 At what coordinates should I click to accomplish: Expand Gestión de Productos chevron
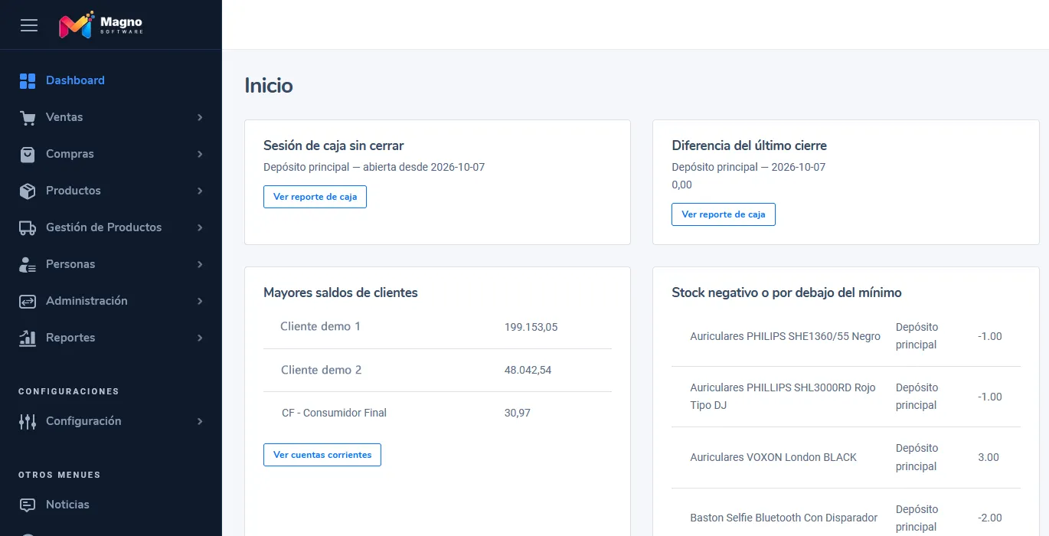point(200,228)
